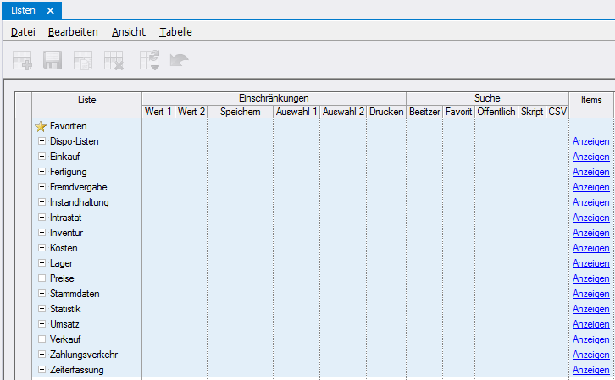Viewport: 615px width, 380px height.
Task: Select the Instandhaltung list entry
Action: [79, 202]
